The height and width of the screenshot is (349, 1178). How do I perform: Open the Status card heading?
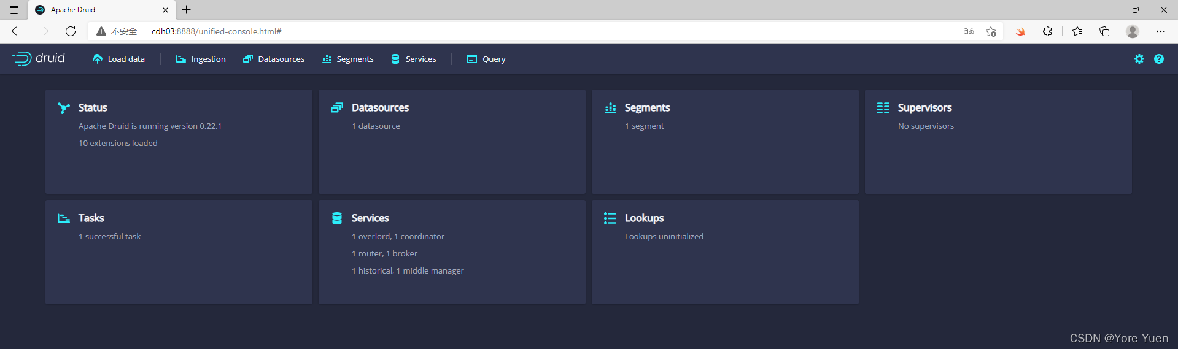tap(93, 107)
